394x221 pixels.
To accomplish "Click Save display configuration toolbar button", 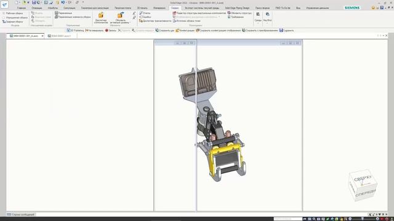I will point(218,30).
